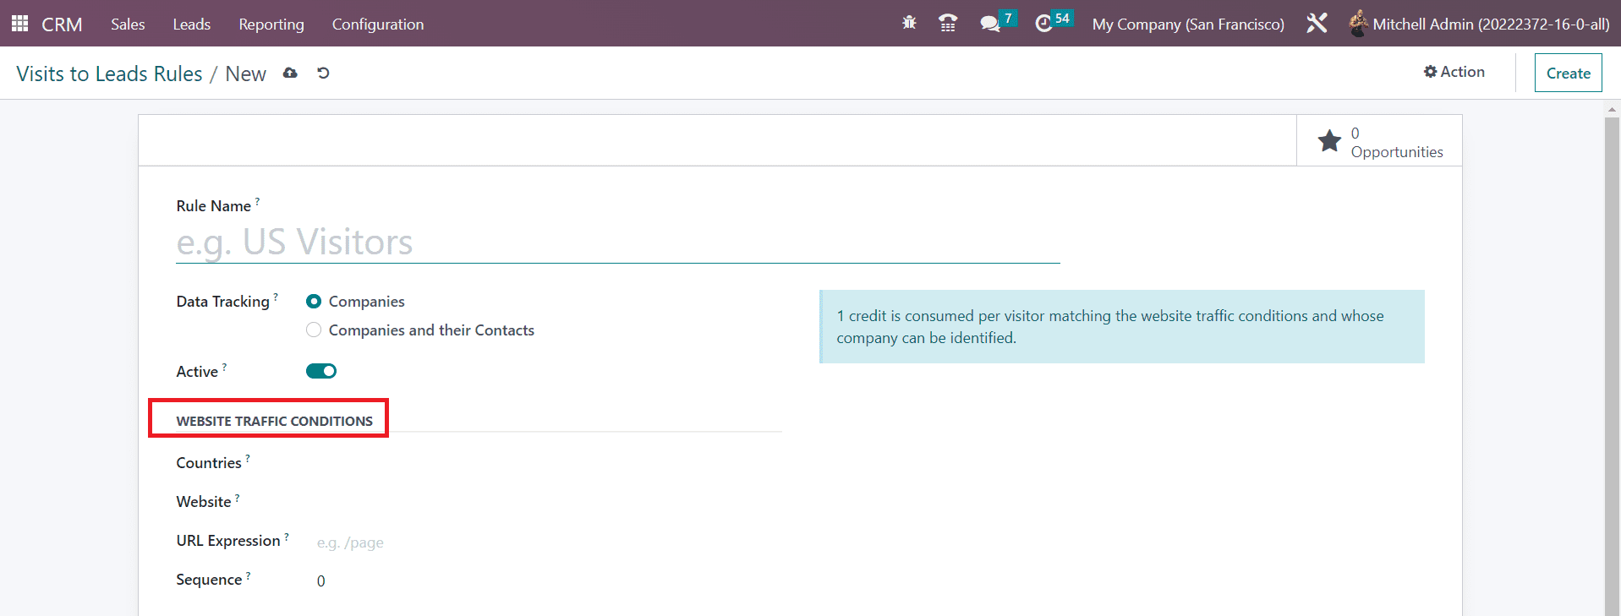Select the Companies radio option
The width and height of the screenshot is (1621, 616).
(314, 302)
